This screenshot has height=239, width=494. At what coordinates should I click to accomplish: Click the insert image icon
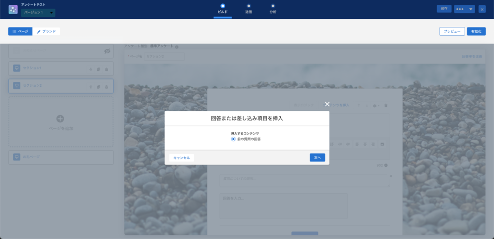pyautogui.click(x=383, y=144)
